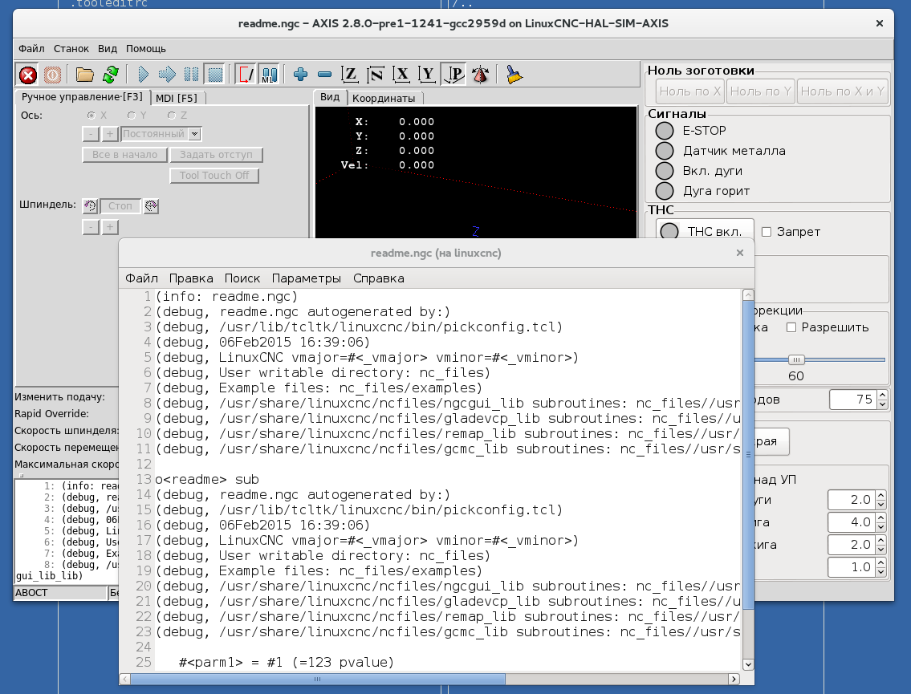Open a G-code file via folder icon
This screenshot has width=911, height=694.
click(x=84, y=75)
